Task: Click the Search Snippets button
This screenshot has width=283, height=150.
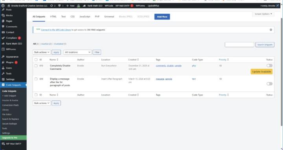Action: (265, 45)
